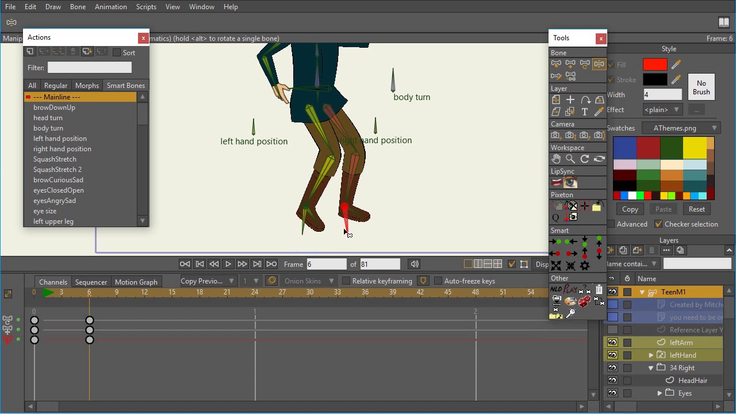The width and height of the screenshot is (736, 414).
Task: Expand the Eyes layer group
Action: click(x=660, y=393)
